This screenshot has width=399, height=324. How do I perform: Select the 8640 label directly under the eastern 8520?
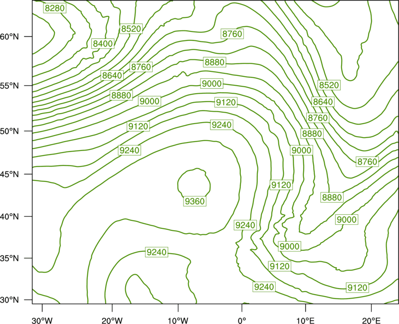[x=323, y=102]
